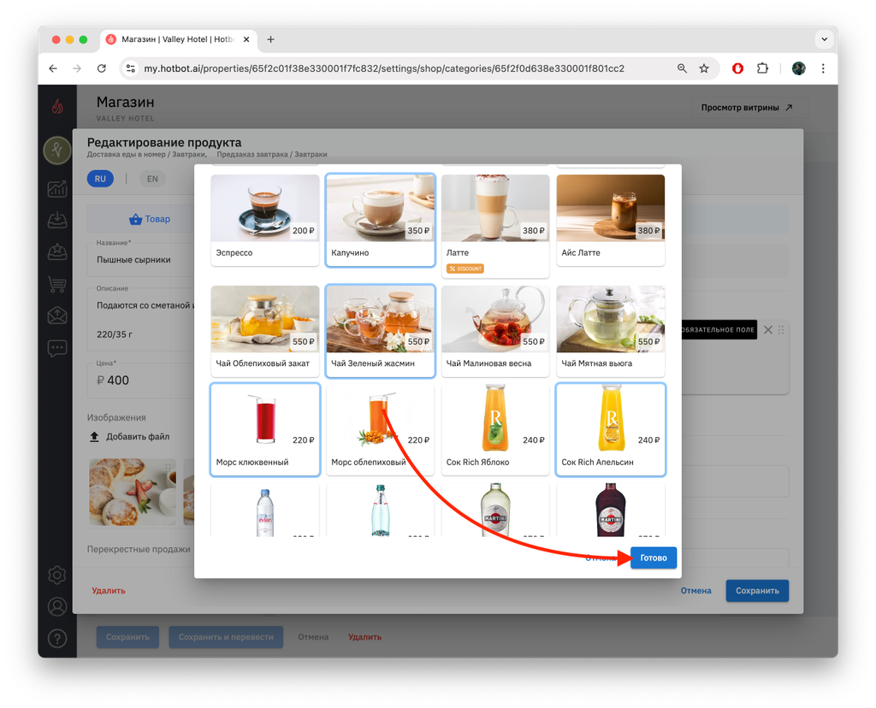Click the first syrniki image thumbnail
The image size is (876, 708).
(x=133, y=492)
